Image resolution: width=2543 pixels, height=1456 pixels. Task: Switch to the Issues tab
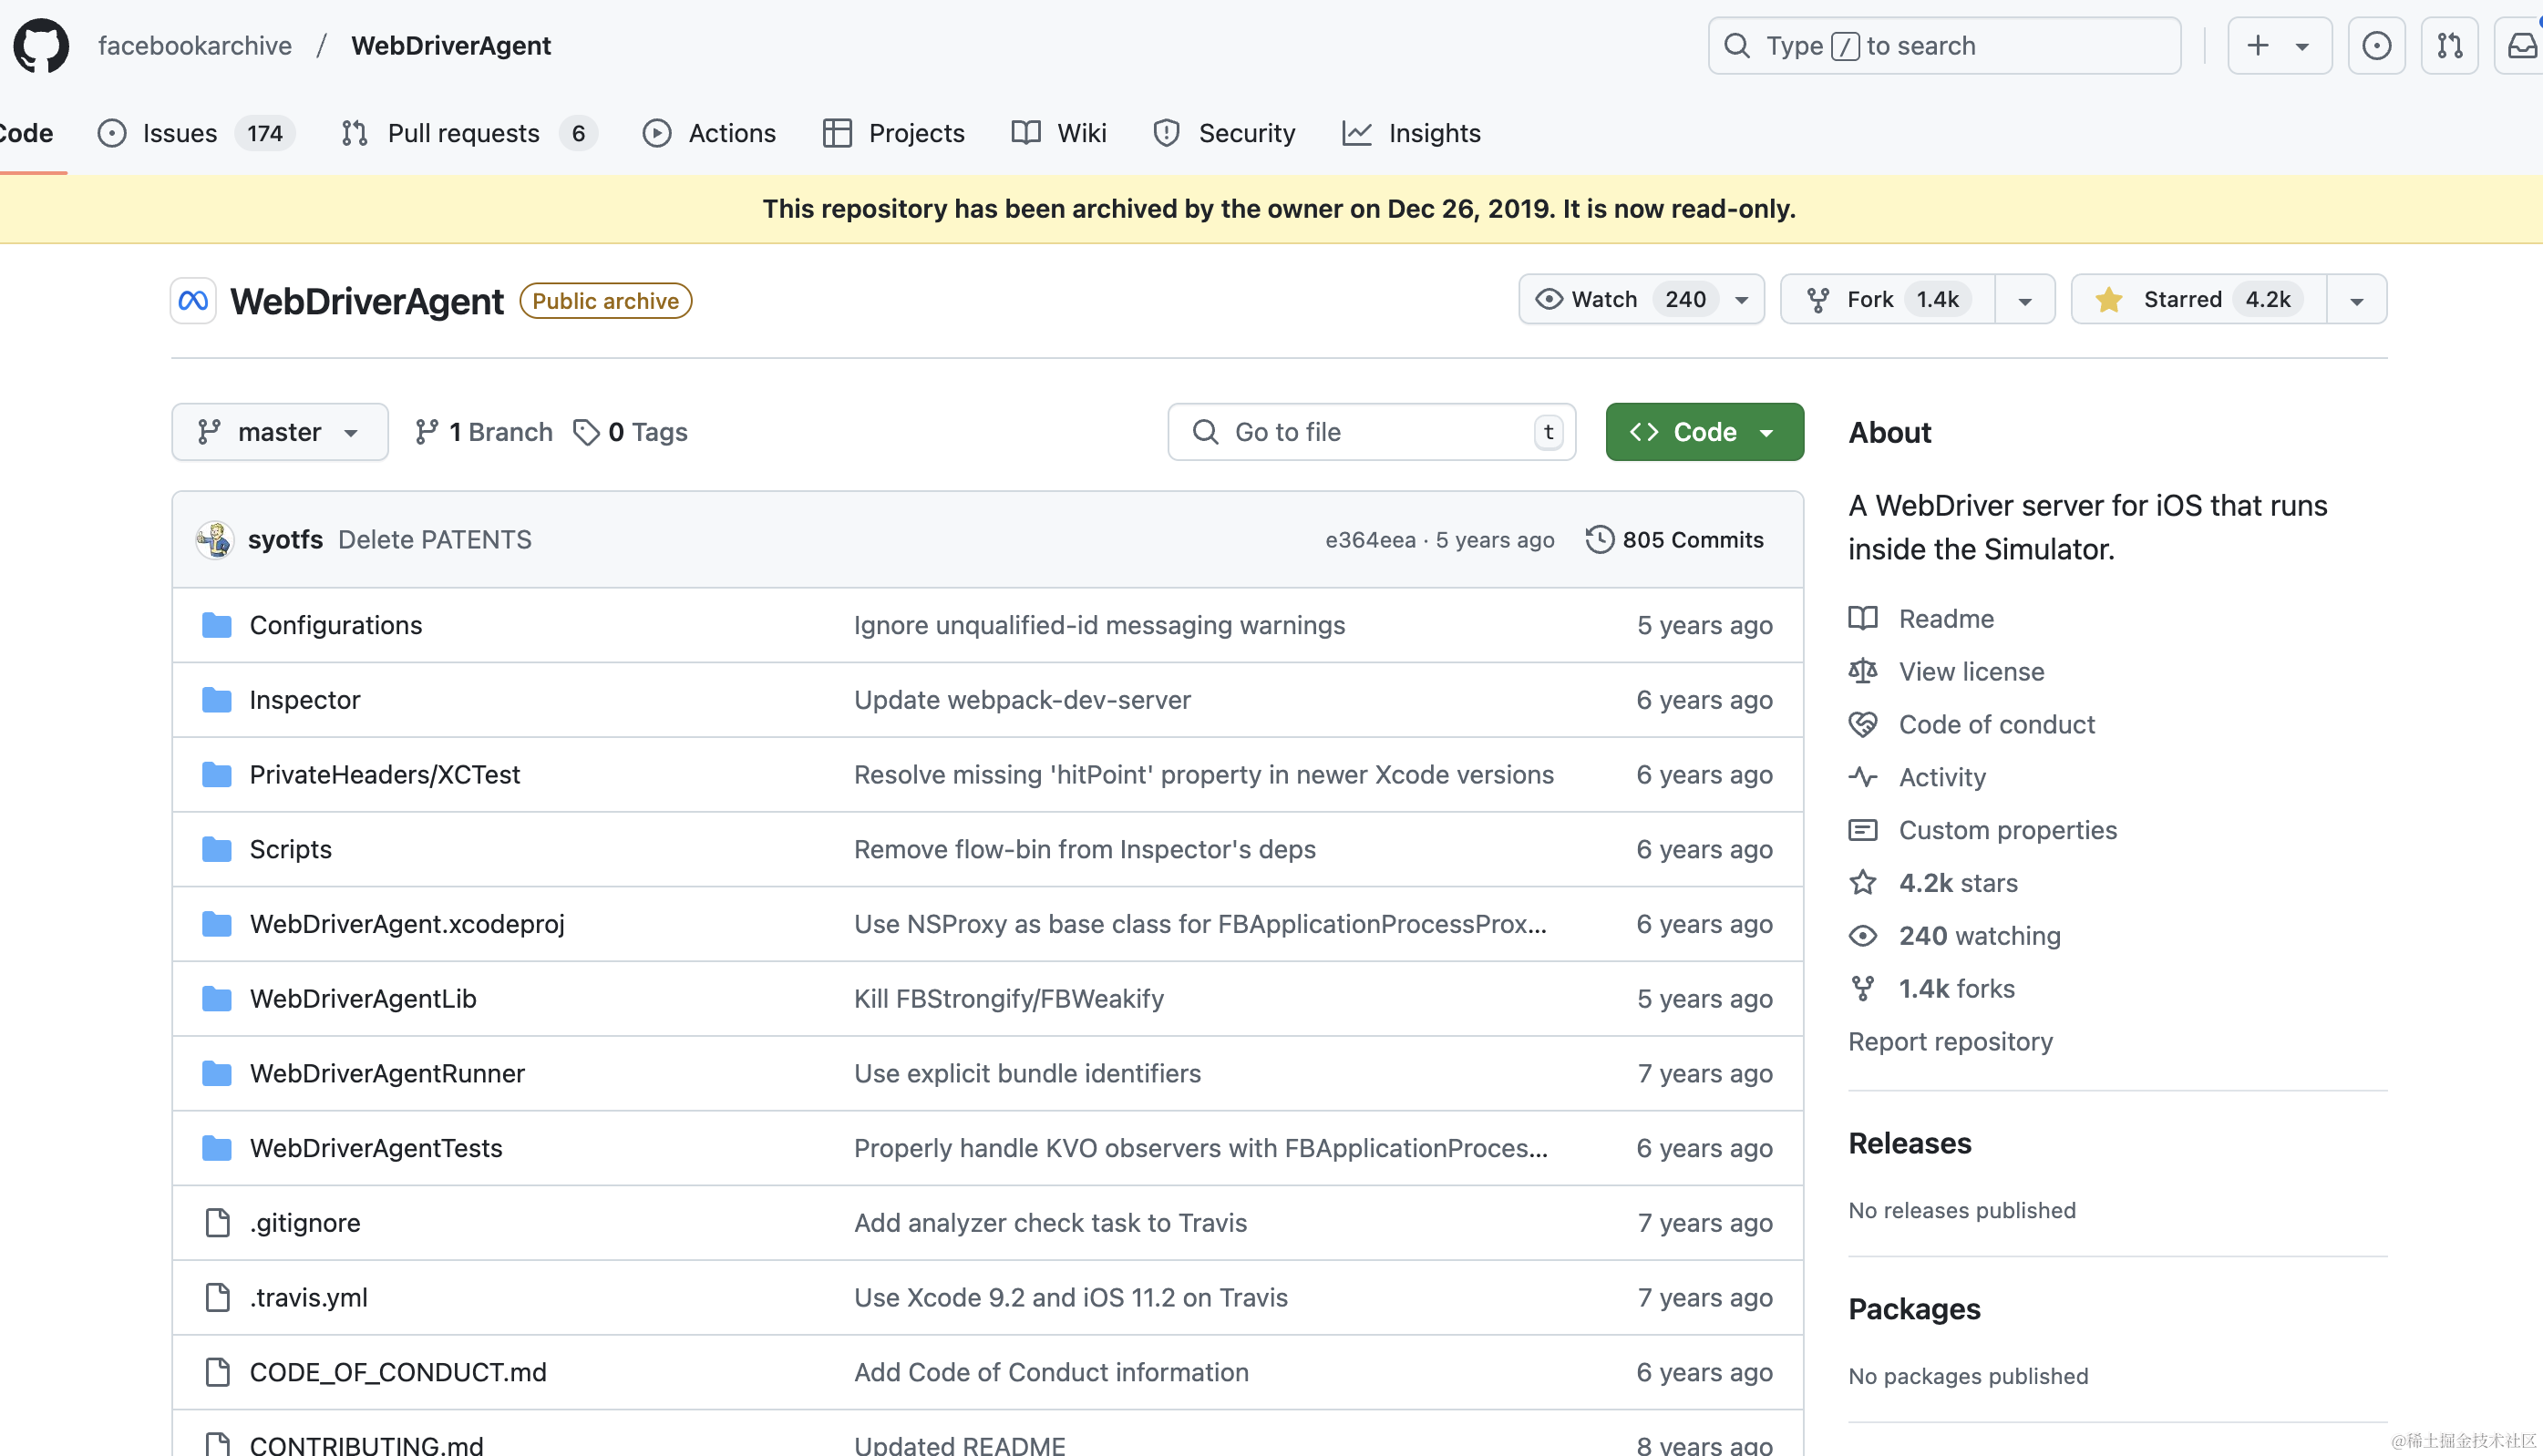click(x=180, y=133)
